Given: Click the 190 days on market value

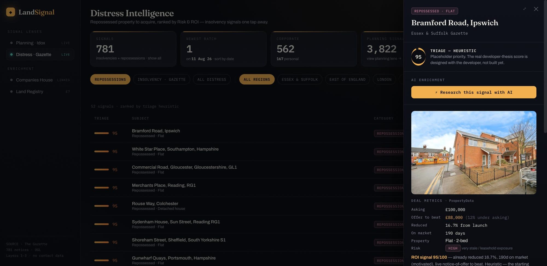Looking at the screenshot, I should [455, 233].
